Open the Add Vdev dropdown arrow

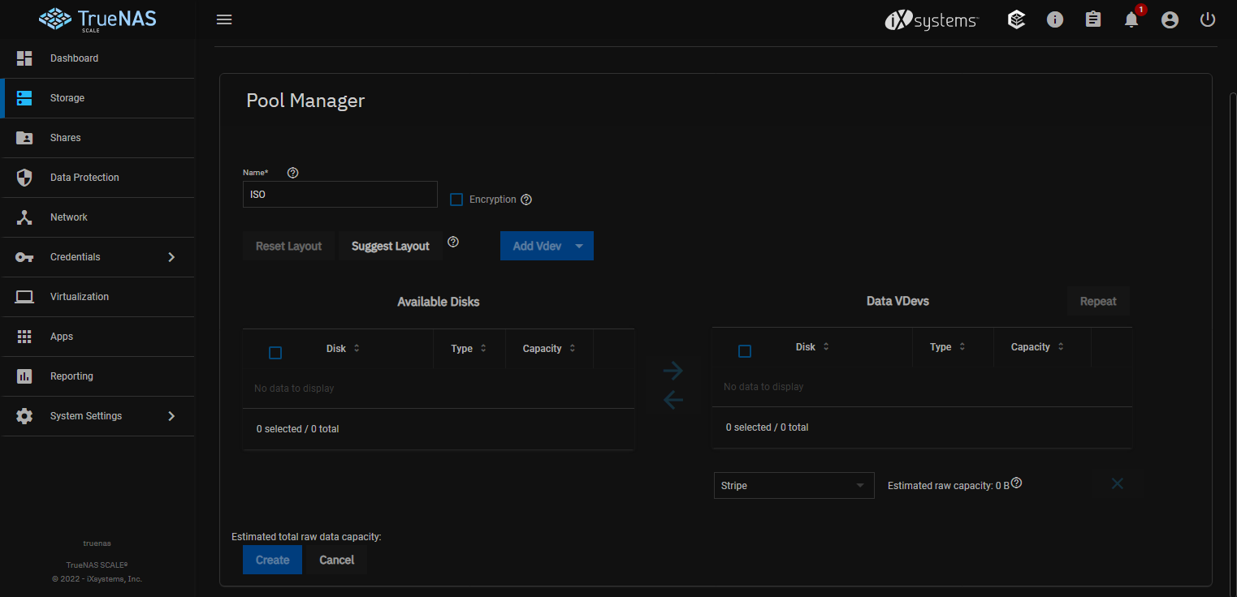(x=579, y=246)
